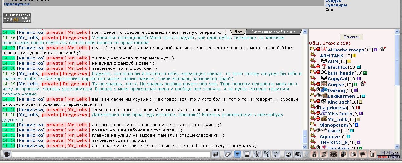Screen dimensions: 402x163
Task: Open the Системные сообщения tab
Action: (x=273, y=32)
